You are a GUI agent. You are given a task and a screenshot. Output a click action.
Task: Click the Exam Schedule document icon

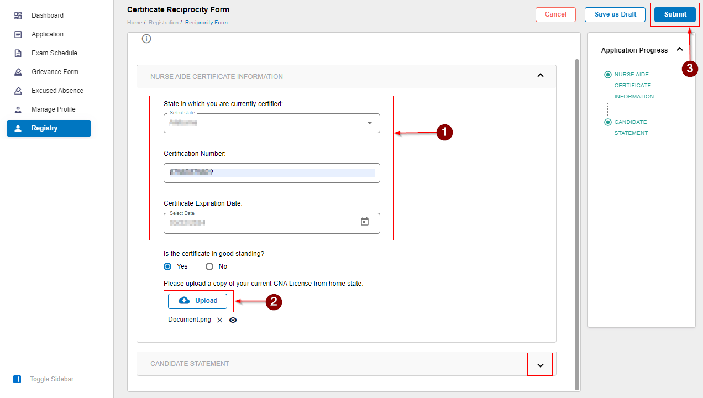point(18,53)
